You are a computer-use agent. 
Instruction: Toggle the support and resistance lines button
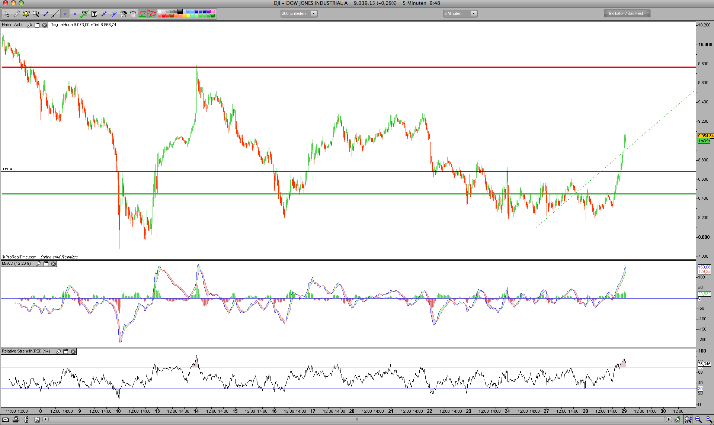(143, 14)
